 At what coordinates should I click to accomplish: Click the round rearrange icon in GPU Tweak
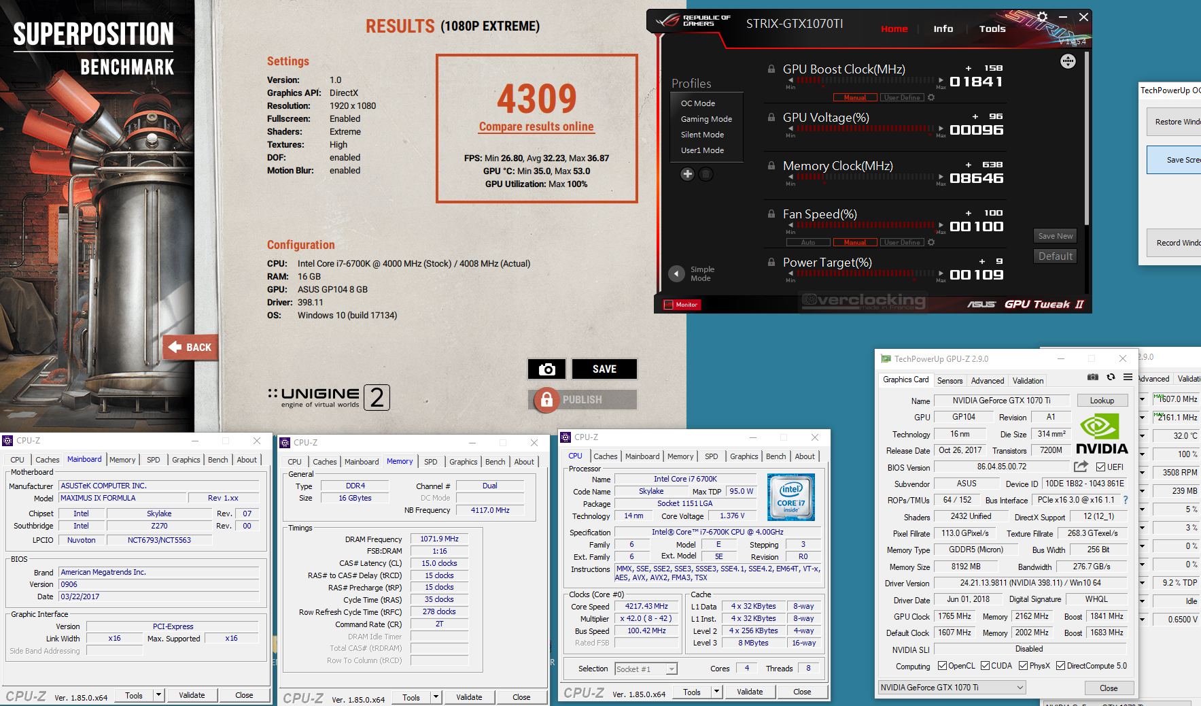pos(1068,61)
